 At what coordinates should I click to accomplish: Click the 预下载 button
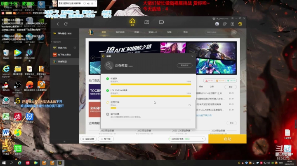point(106,139)
